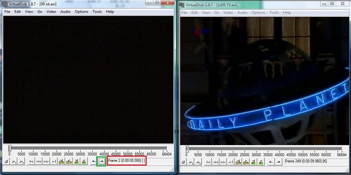Step forward icon in 1x09 TV.avi window
351x175 pixels.
click(223, 162)
